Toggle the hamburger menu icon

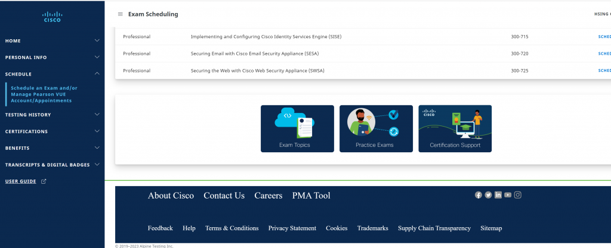coord(121,14)
